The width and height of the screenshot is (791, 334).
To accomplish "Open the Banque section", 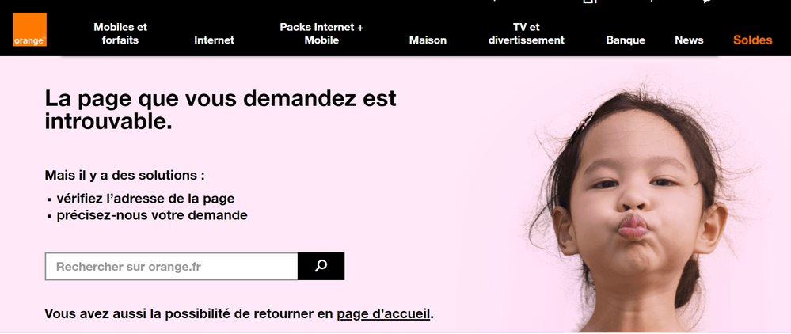I will (626, 40).
